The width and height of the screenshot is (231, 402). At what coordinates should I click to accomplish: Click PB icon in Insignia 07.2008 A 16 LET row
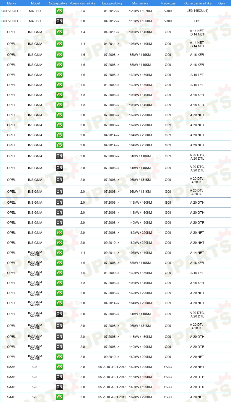(x=59, y=75)
